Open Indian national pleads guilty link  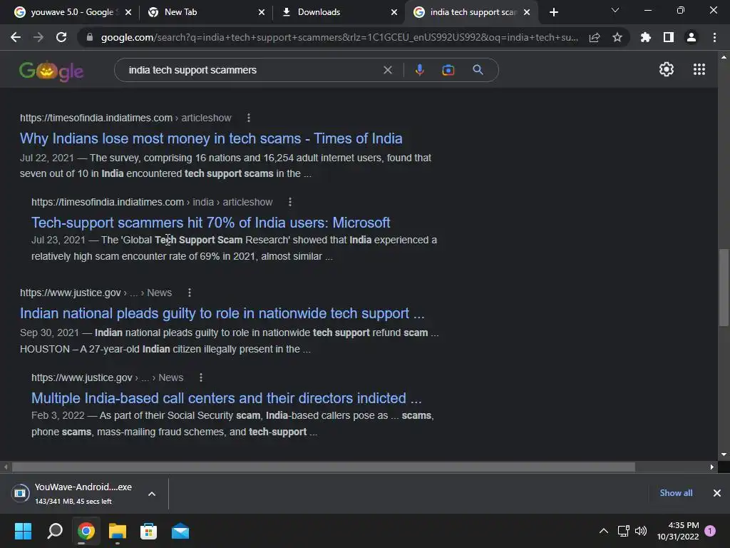point(222,313)
